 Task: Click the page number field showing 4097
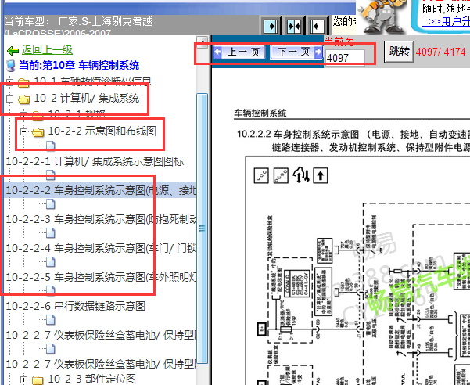click(345, 57)
